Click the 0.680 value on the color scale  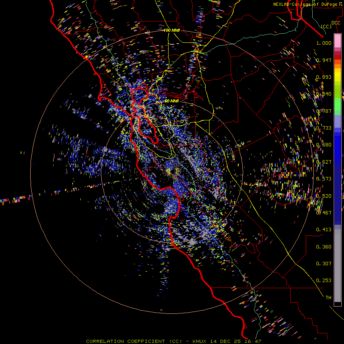324,145
